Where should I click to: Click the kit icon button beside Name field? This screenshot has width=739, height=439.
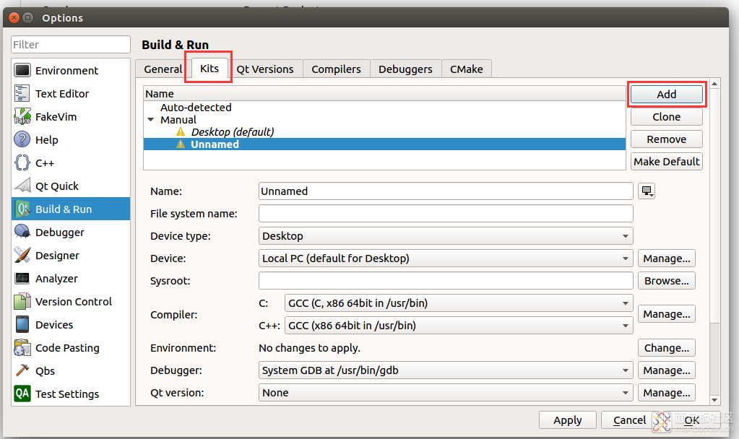647,191
